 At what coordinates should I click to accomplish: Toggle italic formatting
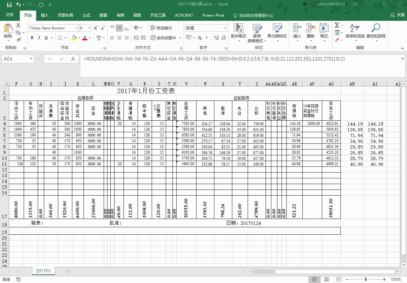(x=38, y=38)
